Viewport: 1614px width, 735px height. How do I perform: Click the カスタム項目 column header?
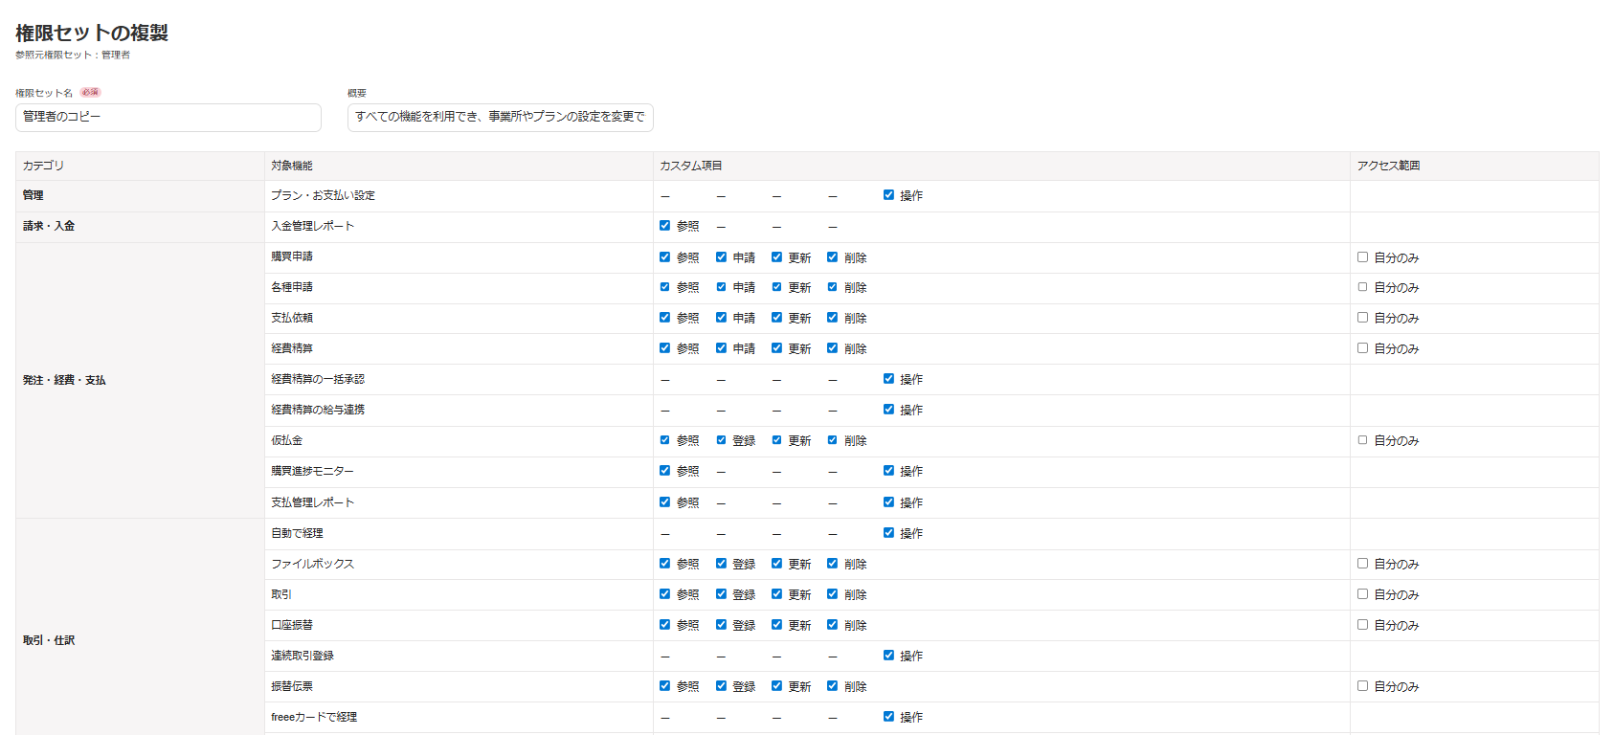[x=1001, y=166]
